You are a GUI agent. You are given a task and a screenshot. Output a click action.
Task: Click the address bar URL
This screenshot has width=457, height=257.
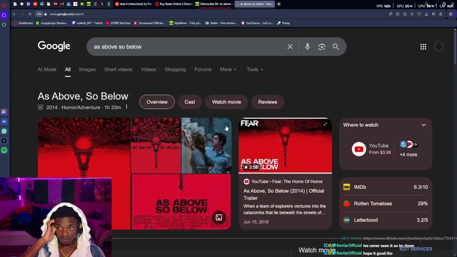(x=67, y=14)
